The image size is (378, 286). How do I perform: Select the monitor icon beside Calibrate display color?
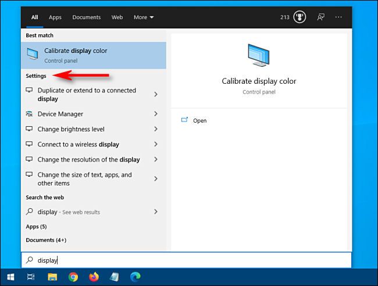pos(33,54)
